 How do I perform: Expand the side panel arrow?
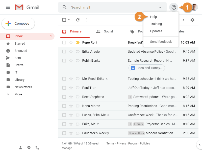coord(199,145)
